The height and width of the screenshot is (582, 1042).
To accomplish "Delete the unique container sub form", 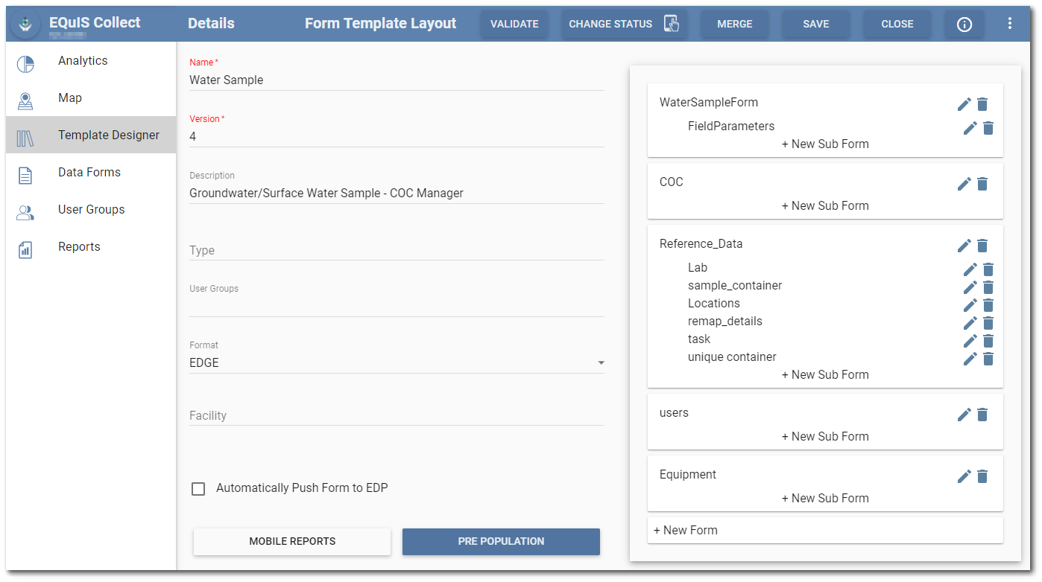I will point(988,359).
